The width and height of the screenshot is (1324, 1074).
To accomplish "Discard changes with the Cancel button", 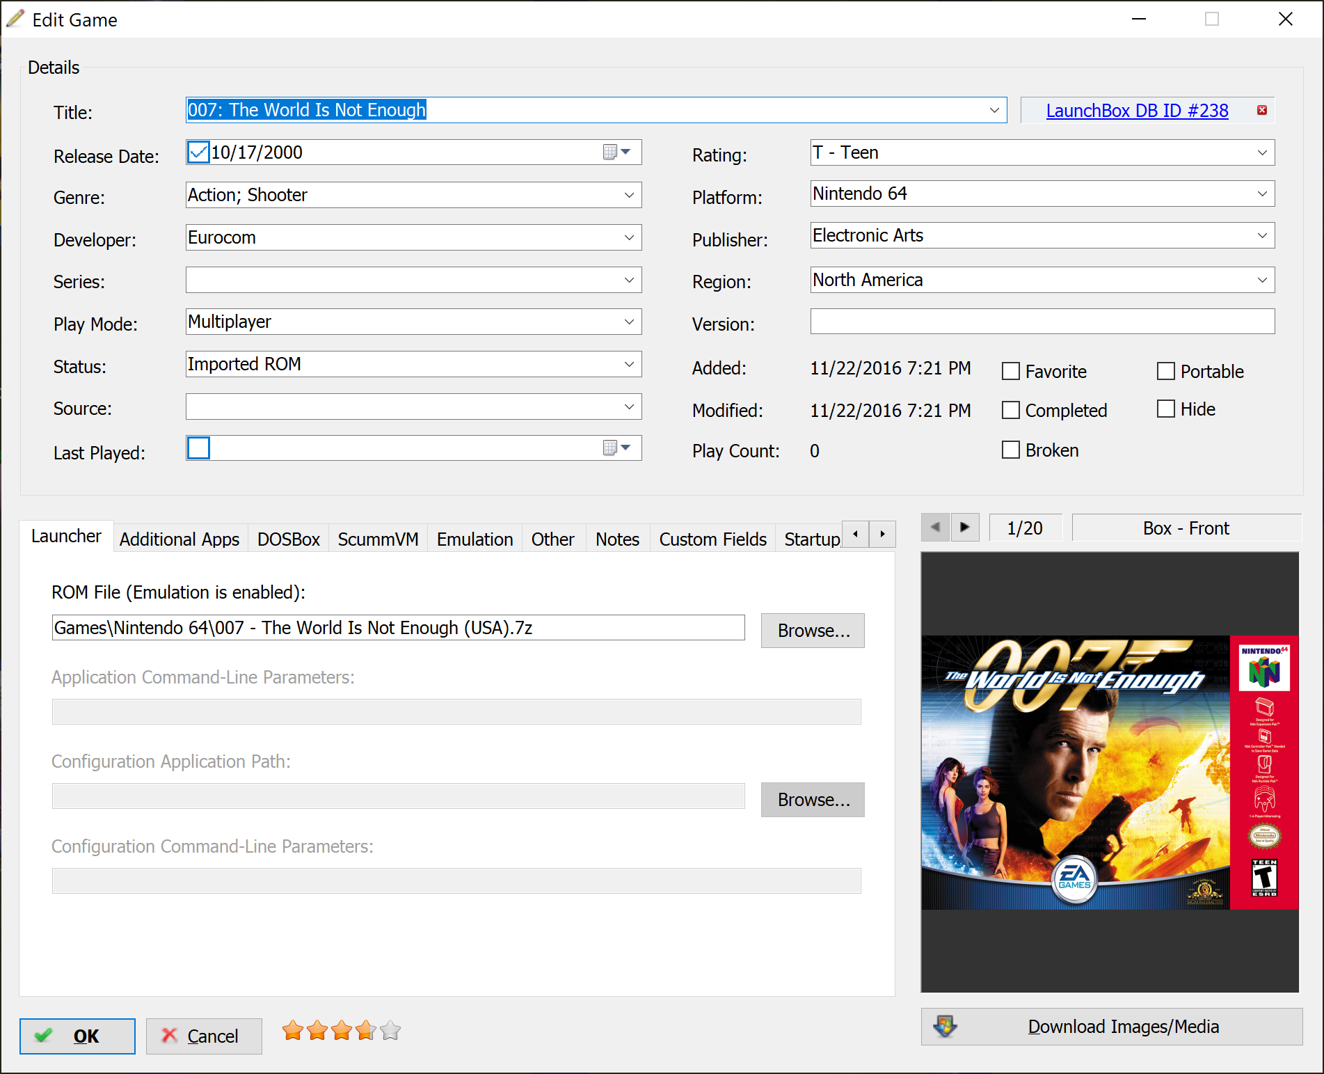I will tap(204, 1036).
